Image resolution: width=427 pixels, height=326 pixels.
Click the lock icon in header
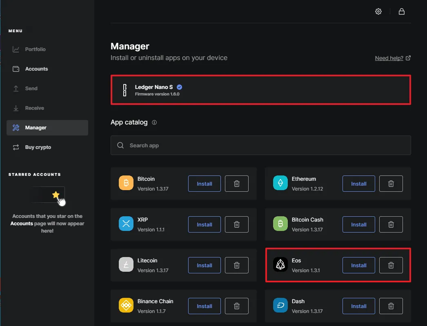pyautogui.click(x=401, y=11)
